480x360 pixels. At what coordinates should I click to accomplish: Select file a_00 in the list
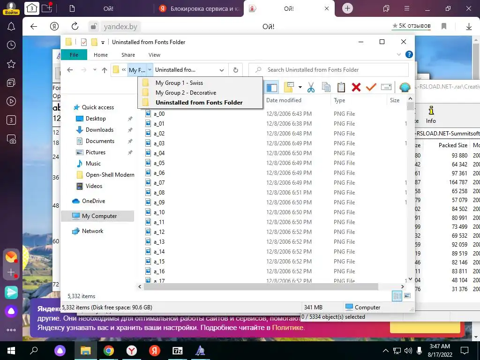159,114
